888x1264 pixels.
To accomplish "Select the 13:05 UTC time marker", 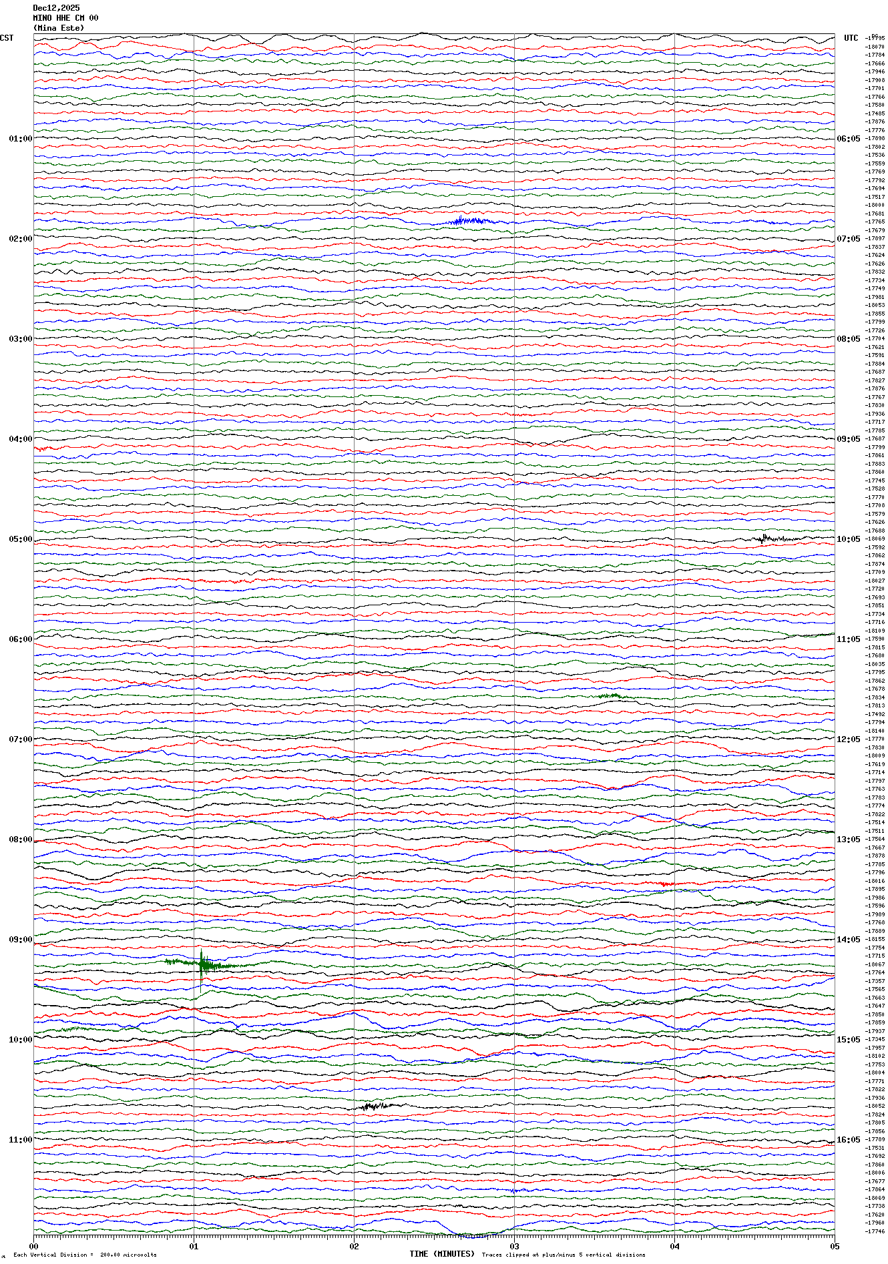I will tap(848, 840).
